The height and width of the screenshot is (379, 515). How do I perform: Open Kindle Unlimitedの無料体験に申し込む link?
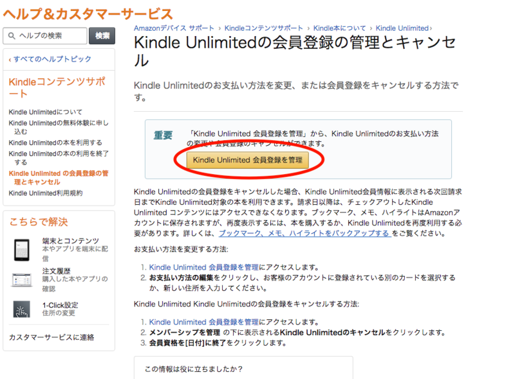pyautogui.click(x=59, y=127)
